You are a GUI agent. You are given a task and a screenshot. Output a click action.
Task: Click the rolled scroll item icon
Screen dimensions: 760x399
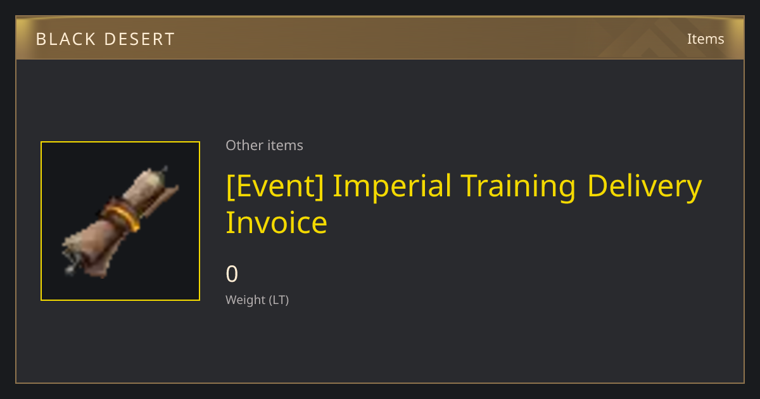click(120, 221)
